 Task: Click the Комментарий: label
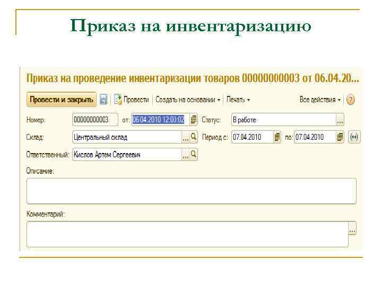(x=46, y=215)
